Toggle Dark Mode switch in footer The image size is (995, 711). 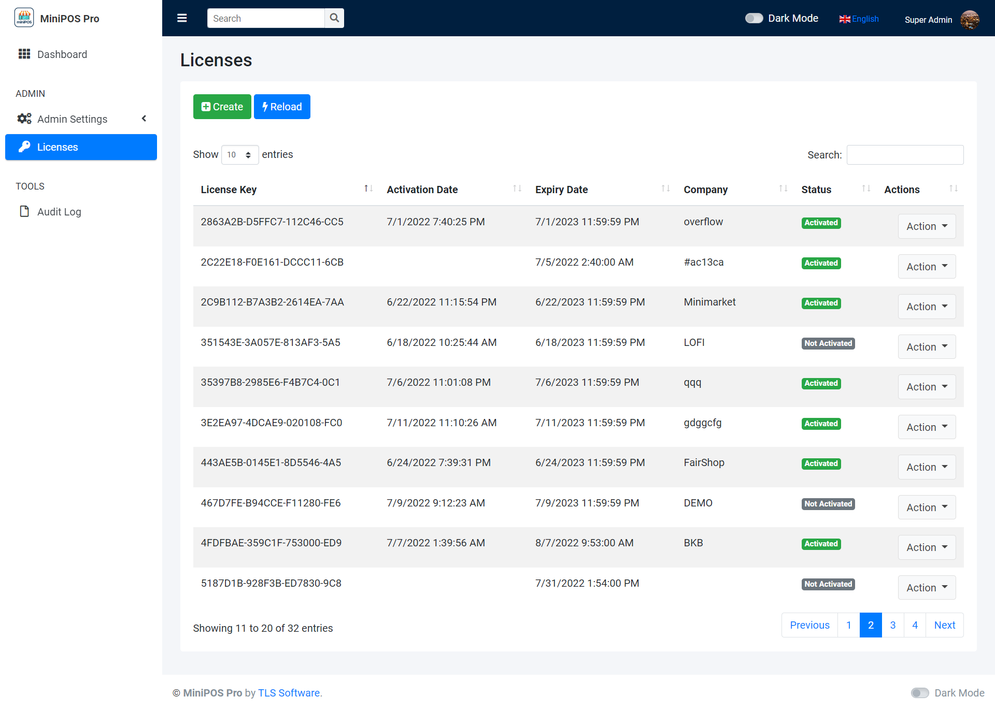tap(920, 693)
